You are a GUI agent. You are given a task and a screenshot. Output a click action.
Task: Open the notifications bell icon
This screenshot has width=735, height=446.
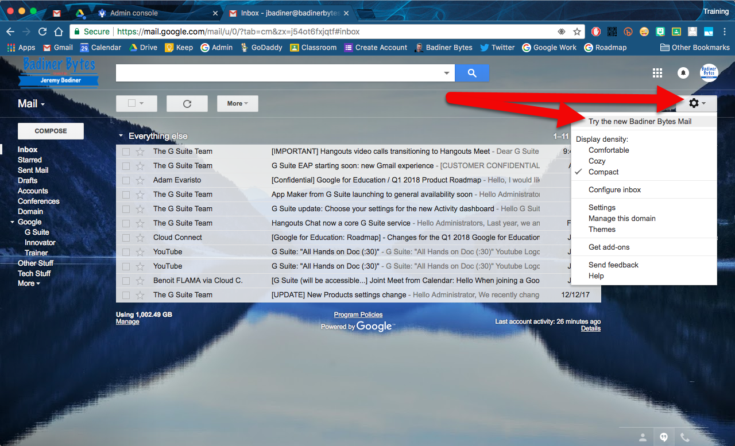[x=683, y=73]
